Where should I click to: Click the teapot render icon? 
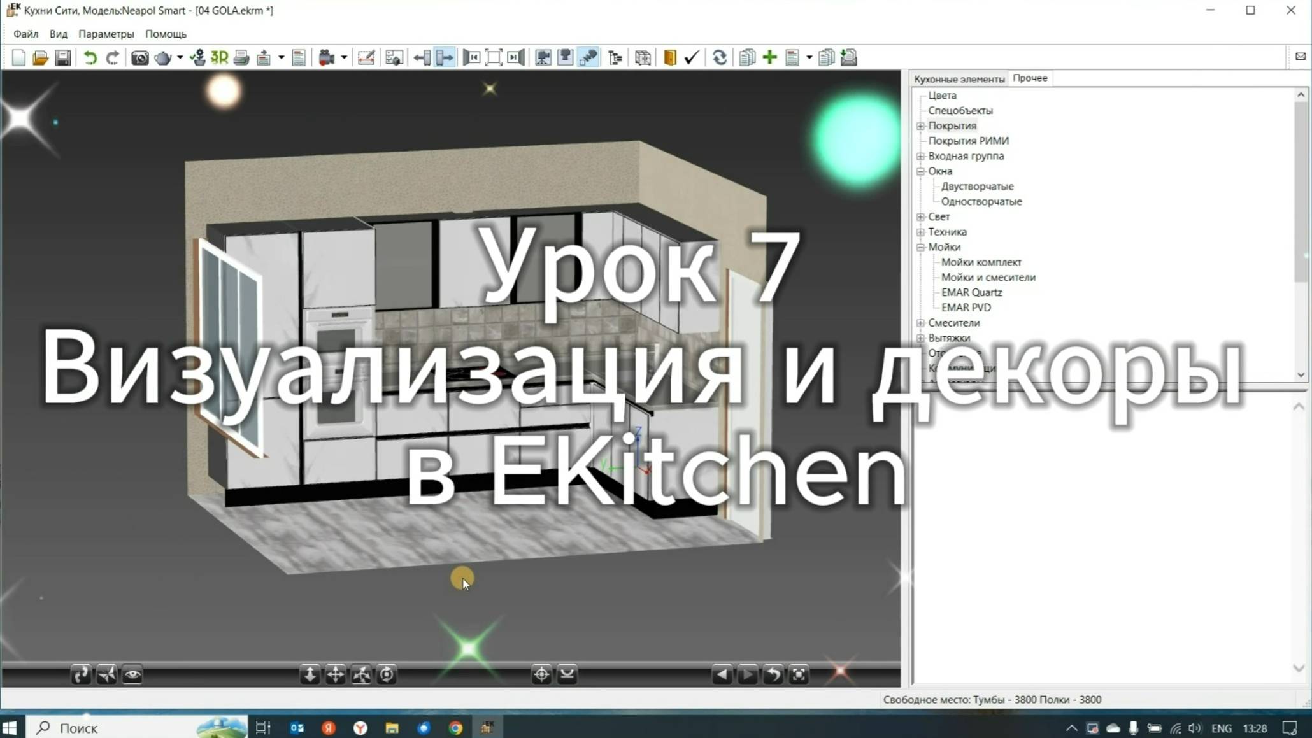163,58
